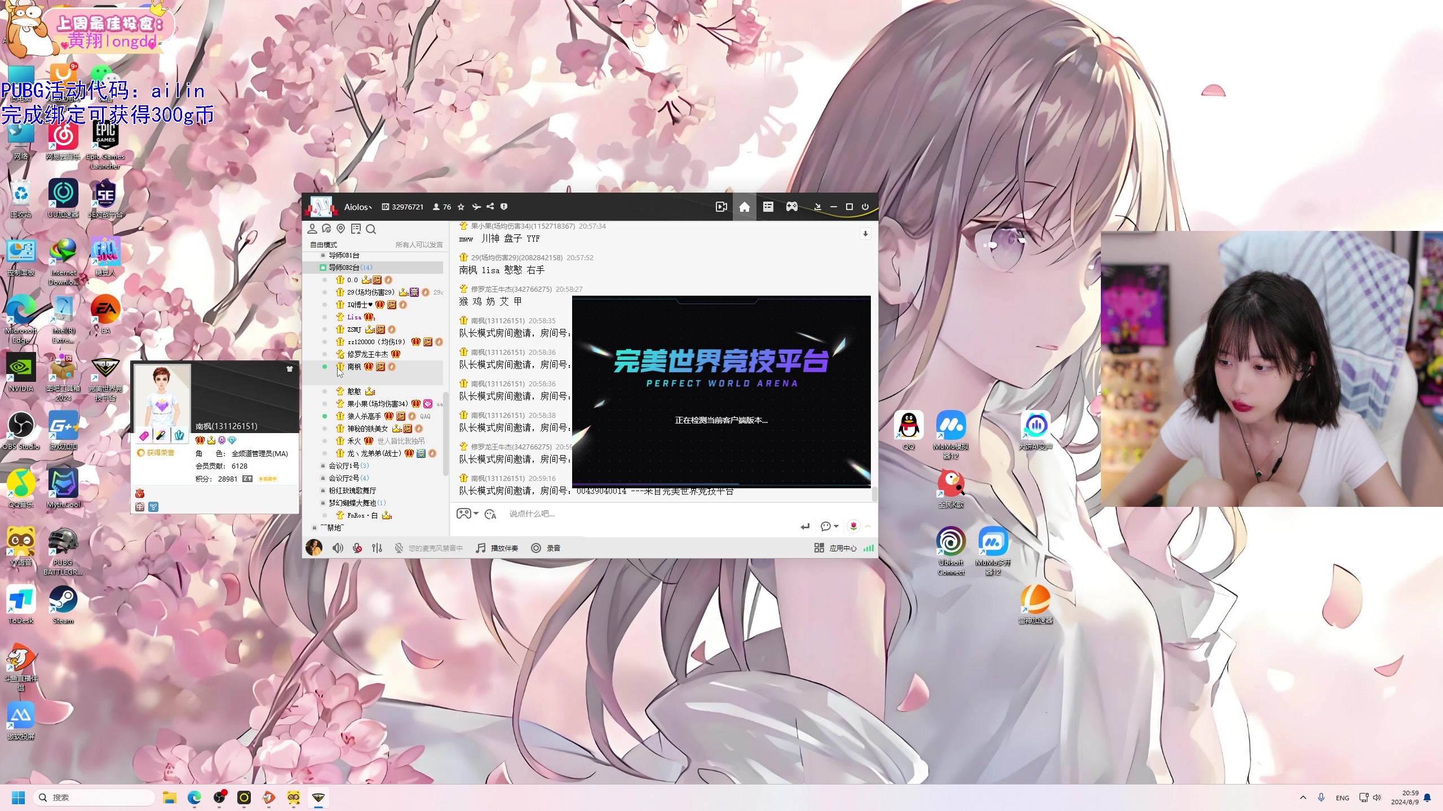Click 获得荣誉 link on profile card
The width and height of the screenshot is (1443, 811).
click(156, 453)
